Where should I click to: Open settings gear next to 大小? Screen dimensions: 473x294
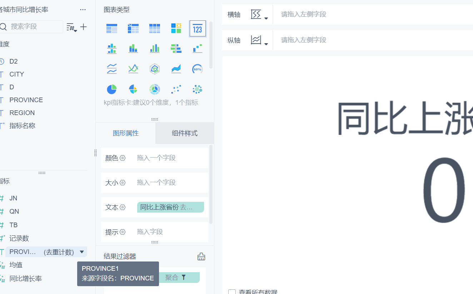point(123,183)
